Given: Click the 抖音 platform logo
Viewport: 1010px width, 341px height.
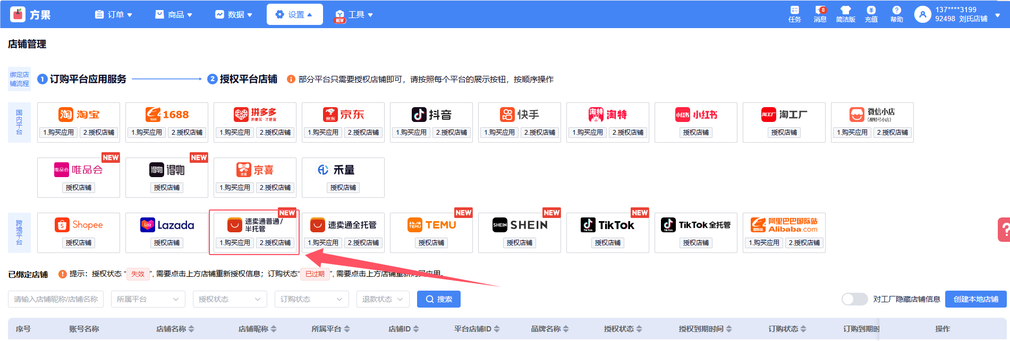Looking at the screenshot, I should [x=431, y=115].
